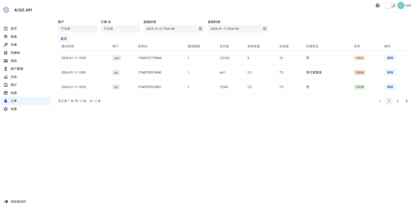Toggle dark mode switch
Screen dimensions: 416x203
pos(390,6)
